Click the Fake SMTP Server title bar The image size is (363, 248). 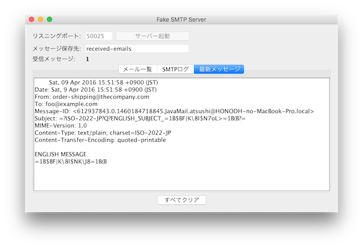coord(181,19)
